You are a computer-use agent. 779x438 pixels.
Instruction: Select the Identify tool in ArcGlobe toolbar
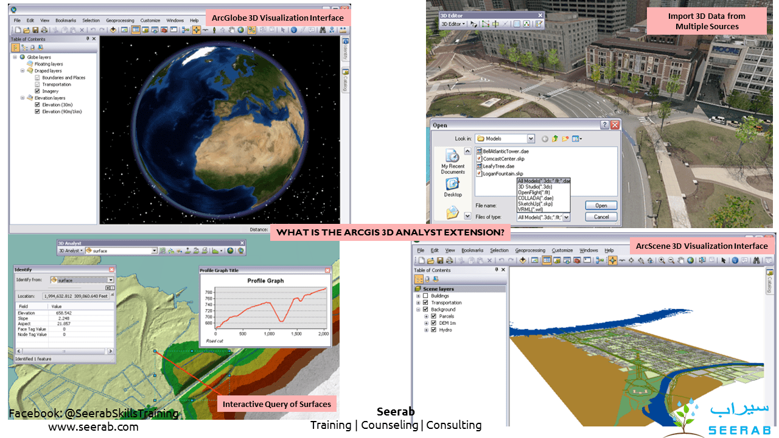coord(294,30)
